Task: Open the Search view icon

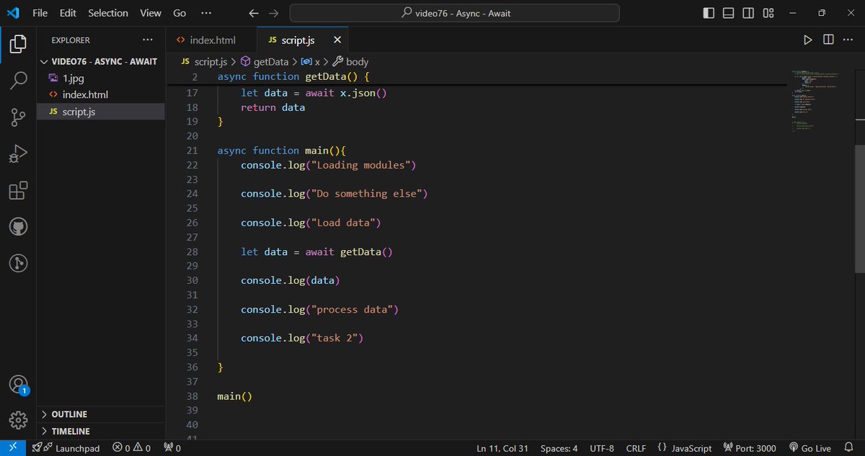Action: [18, 81]
